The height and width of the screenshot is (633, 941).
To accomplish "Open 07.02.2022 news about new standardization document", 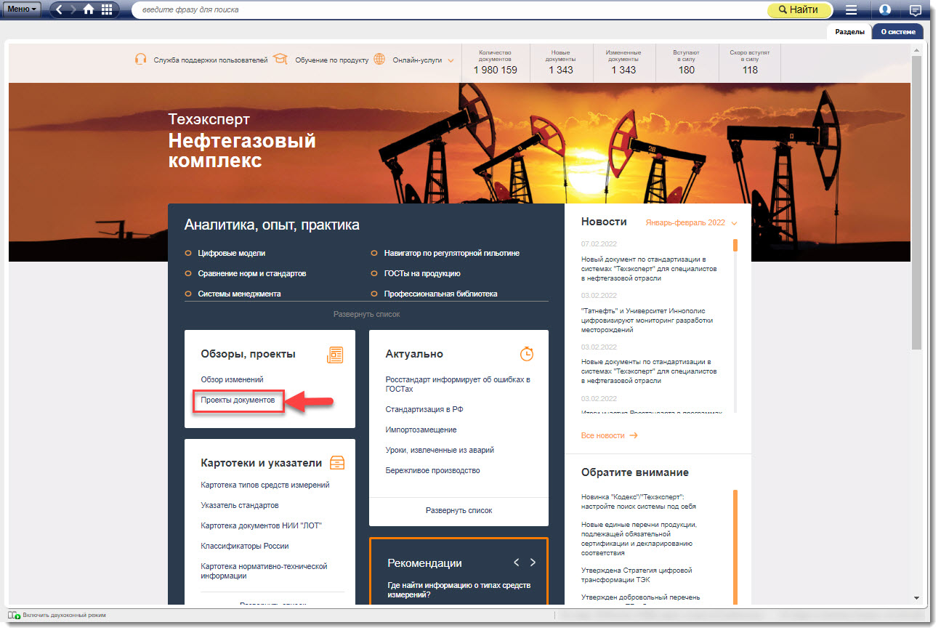I will (x=649, y=268).
